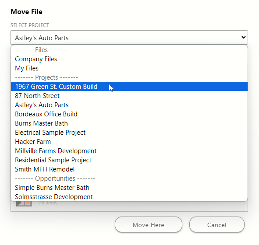The image size is (259, 245).
Task: Select Burns Master Bath project
Action: [x=129, y=123]
